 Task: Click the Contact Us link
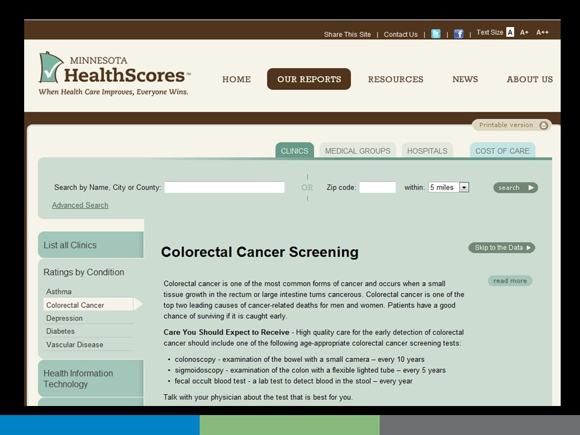point(401,34)
